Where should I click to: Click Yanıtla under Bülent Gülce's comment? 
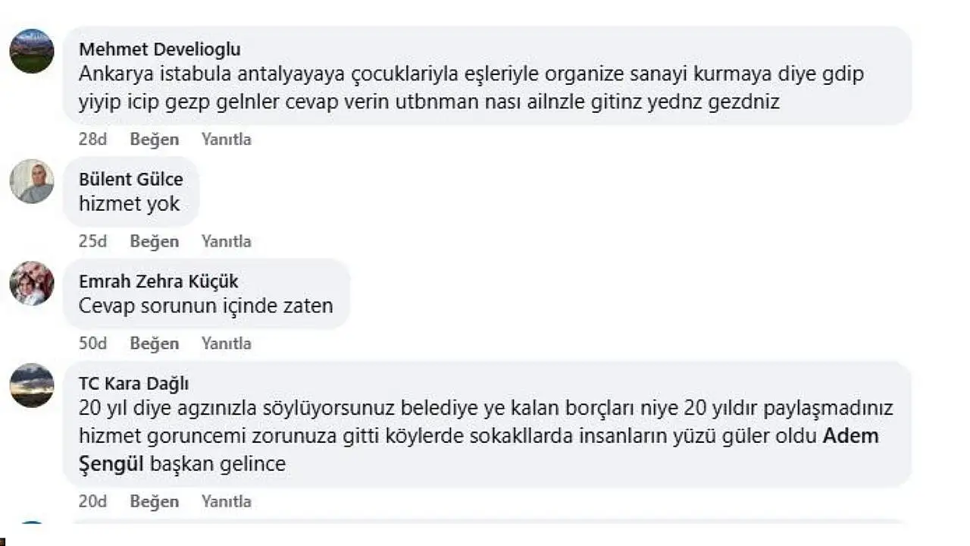pyautogui.click(x=226, y=241)
